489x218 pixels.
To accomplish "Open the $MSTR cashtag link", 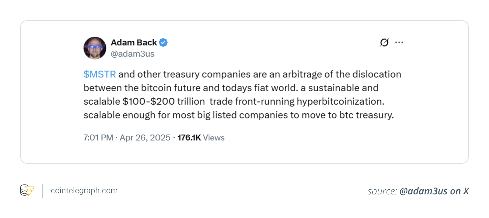I will 99,74.
